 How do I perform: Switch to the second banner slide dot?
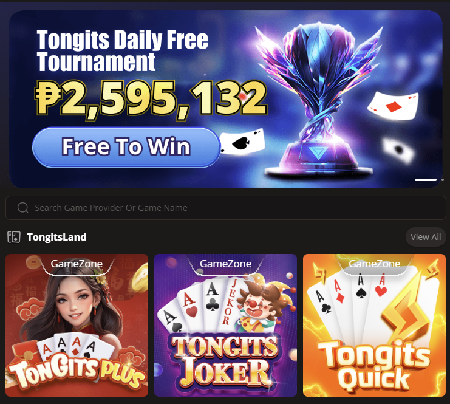pyautogui.click(x=443, y=180)
